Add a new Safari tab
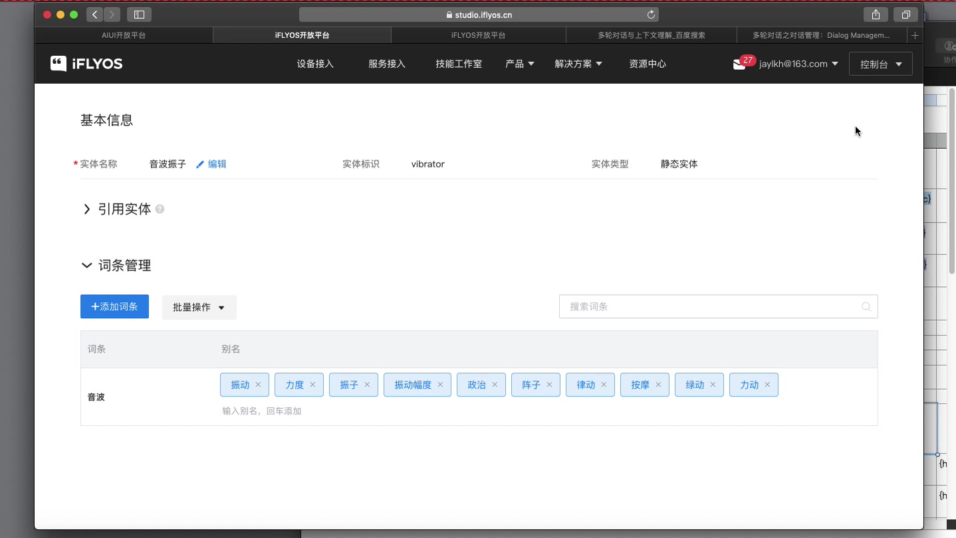The image size is (956, 538). [915, 35]
